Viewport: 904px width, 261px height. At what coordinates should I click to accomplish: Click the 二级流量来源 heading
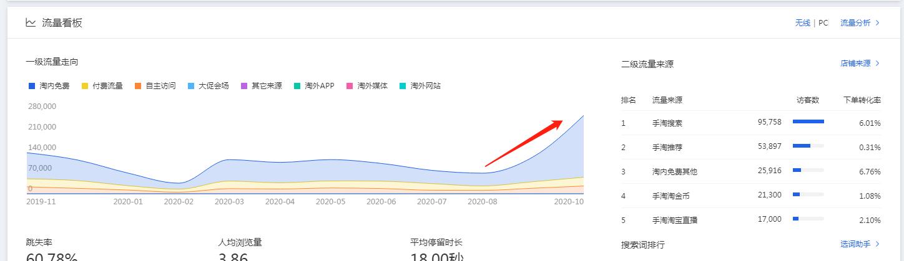[x=647, y=64]
